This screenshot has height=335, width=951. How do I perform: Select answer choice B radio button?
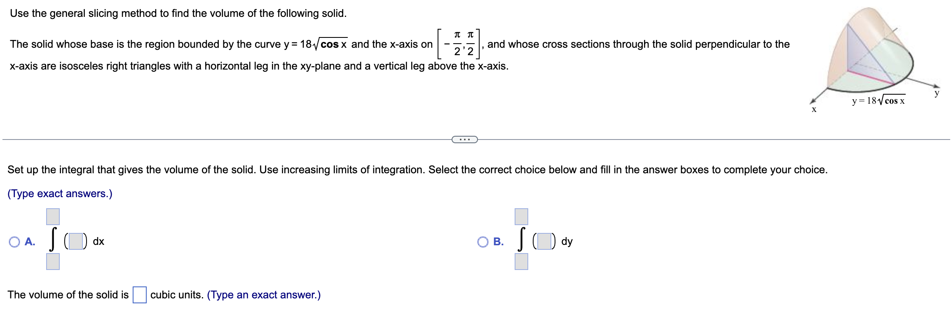pyautogui.click(x=484, y=242)
